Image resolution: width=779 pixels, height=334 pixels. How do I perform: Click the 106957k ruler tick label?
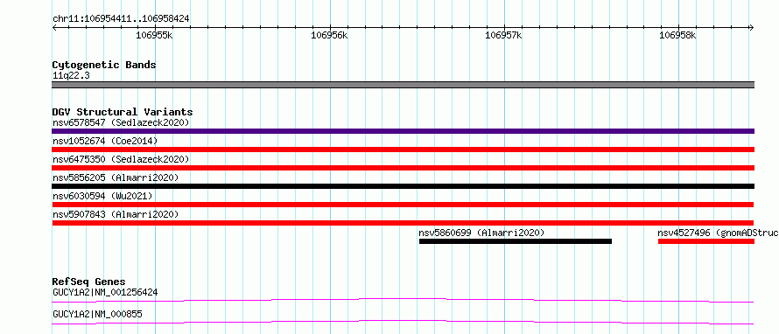[504, 35]
